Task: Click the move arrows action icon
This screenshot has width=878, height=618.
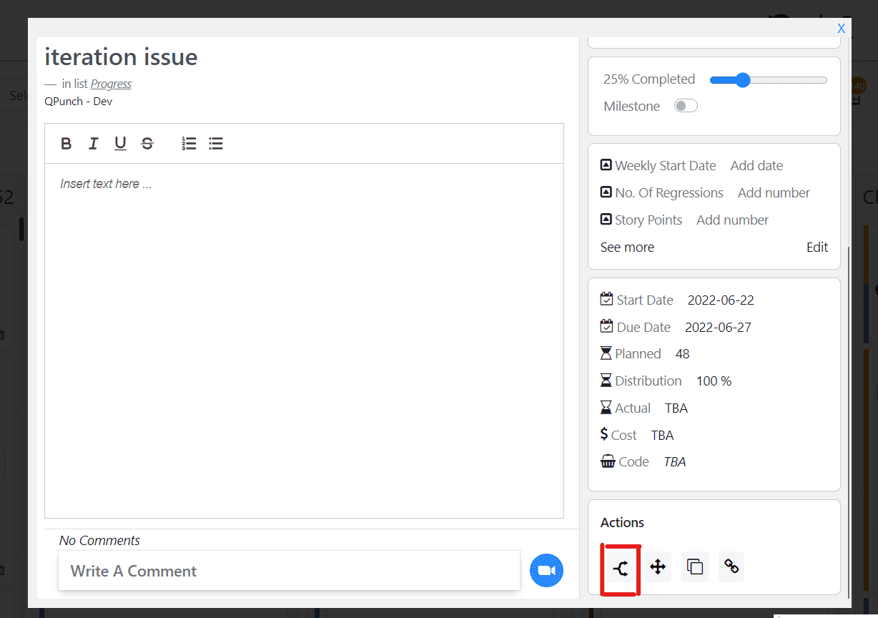Action: pos(658,567)
